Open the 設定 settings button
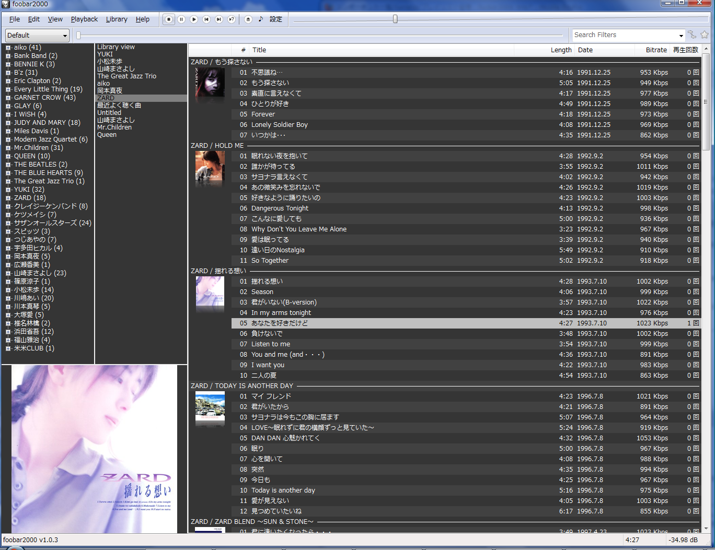The image size is (715, 550). [x=276, y=19]
